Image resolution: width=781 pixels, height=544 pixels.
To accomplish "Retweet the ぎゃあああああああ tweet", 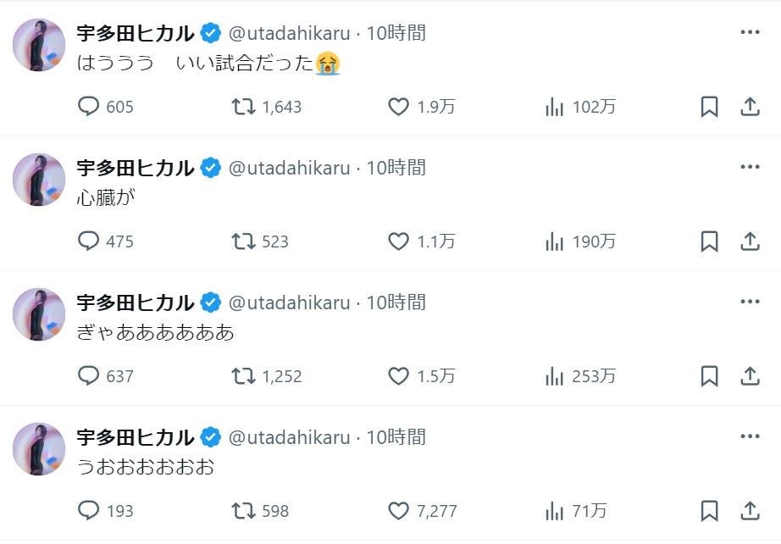I will tap(245, 377).
